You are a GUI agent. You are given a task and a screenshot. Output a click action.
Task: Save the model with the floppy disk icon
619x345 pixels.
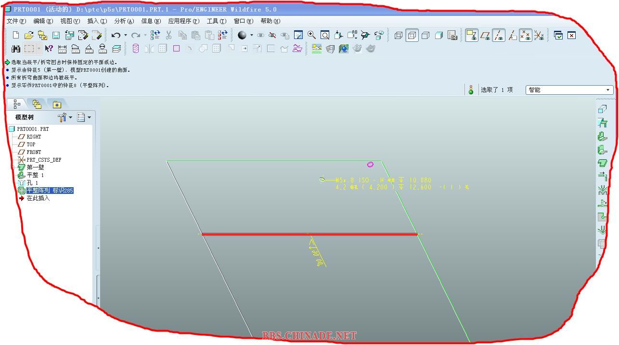point(56,35)
